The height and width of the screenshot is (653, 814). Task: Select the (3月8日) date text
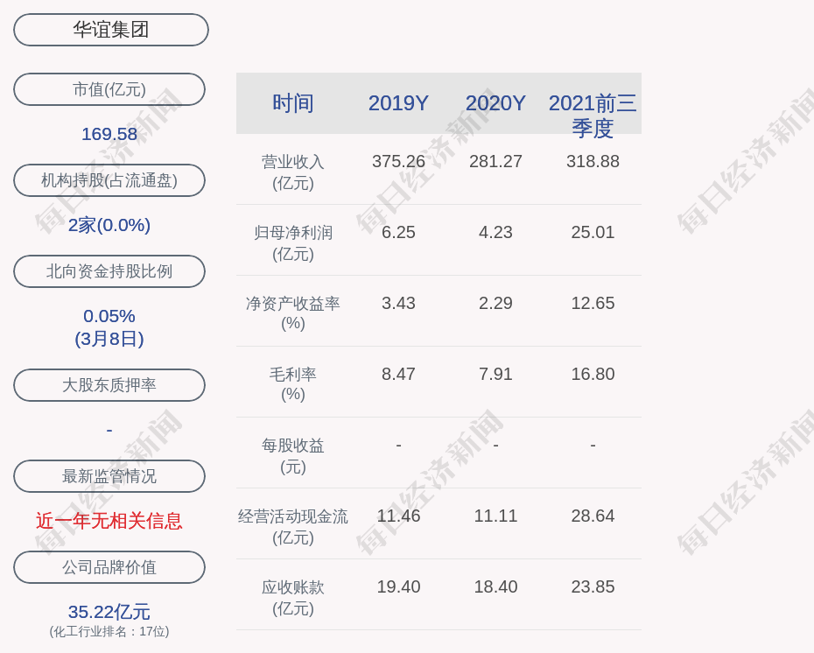click(109, 339)
